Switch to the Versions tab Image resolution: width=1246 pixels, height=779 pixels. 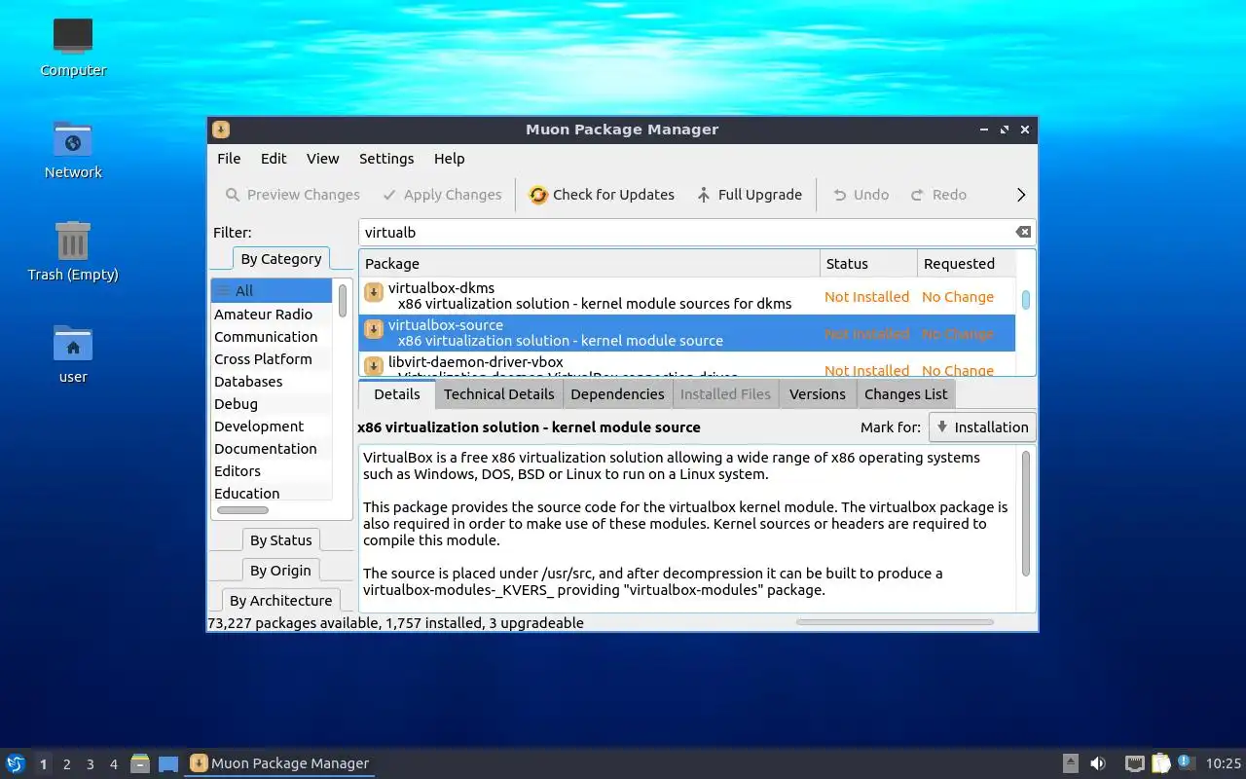(x=817, y=393)
